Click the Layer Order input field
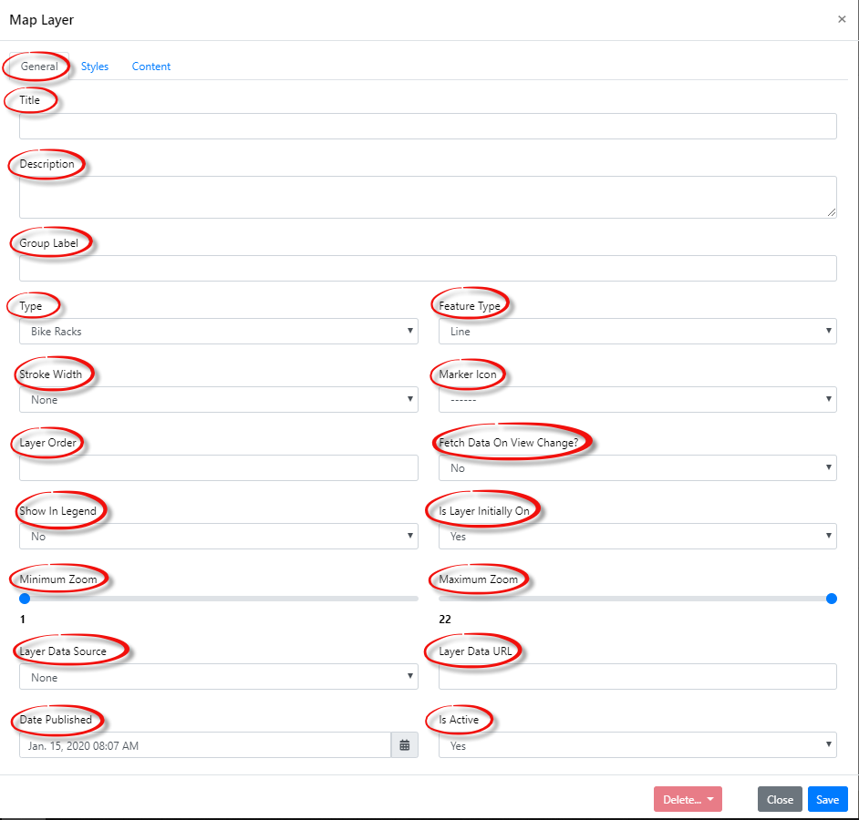 (219, 468)
